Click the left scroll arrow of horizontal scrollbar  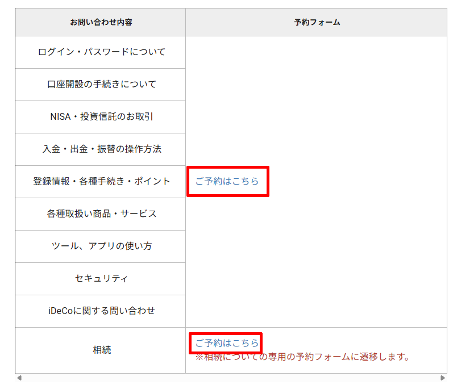point(19,378)
